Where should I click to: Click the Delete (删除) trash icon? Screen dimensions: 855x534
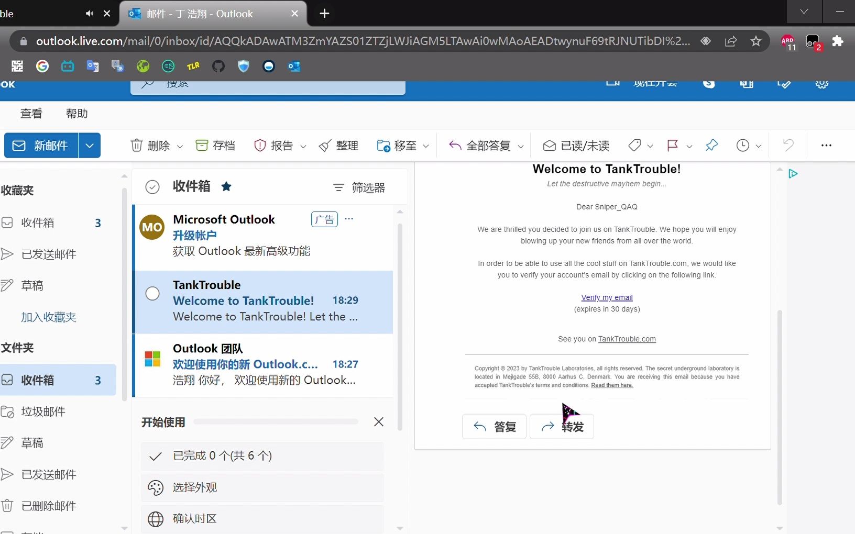(136, 146)
